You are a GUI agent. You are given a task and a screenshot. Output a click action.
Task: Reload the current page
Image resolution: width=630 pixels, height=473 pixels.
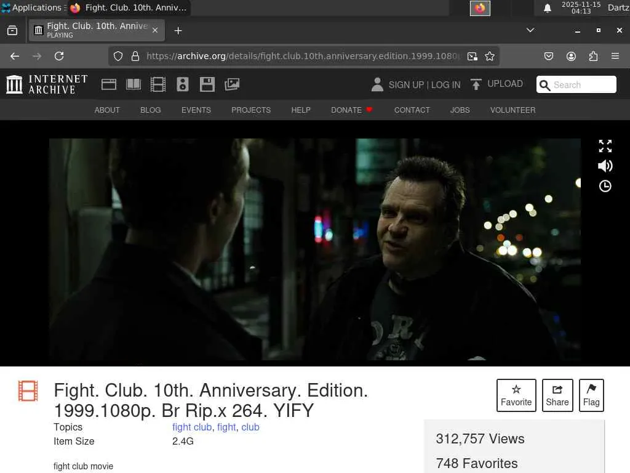coord(59,56)
